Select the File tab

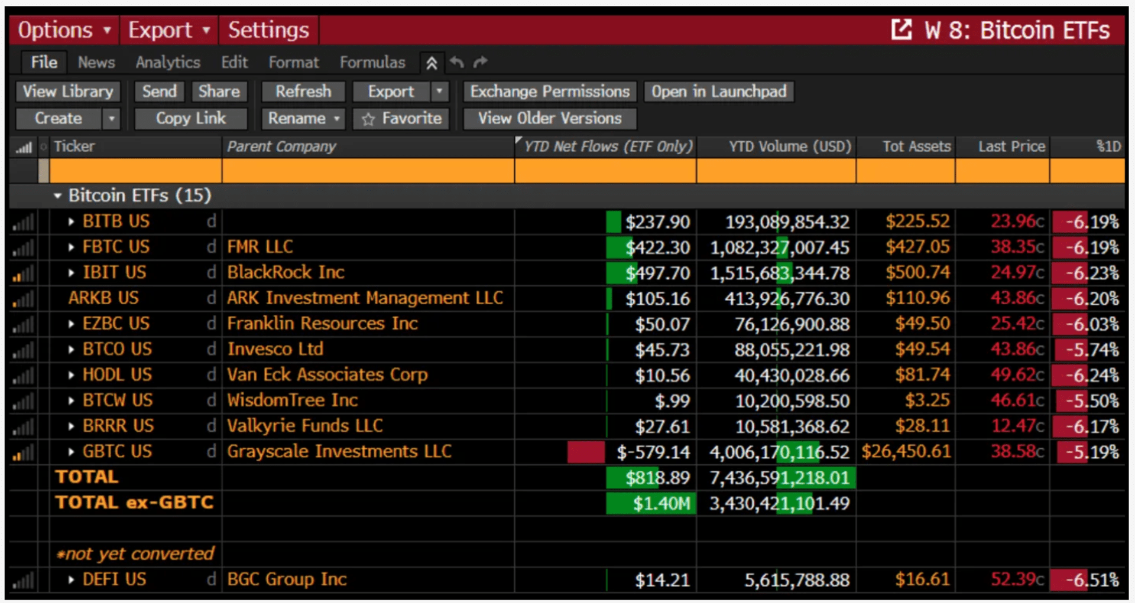[44, 62]
